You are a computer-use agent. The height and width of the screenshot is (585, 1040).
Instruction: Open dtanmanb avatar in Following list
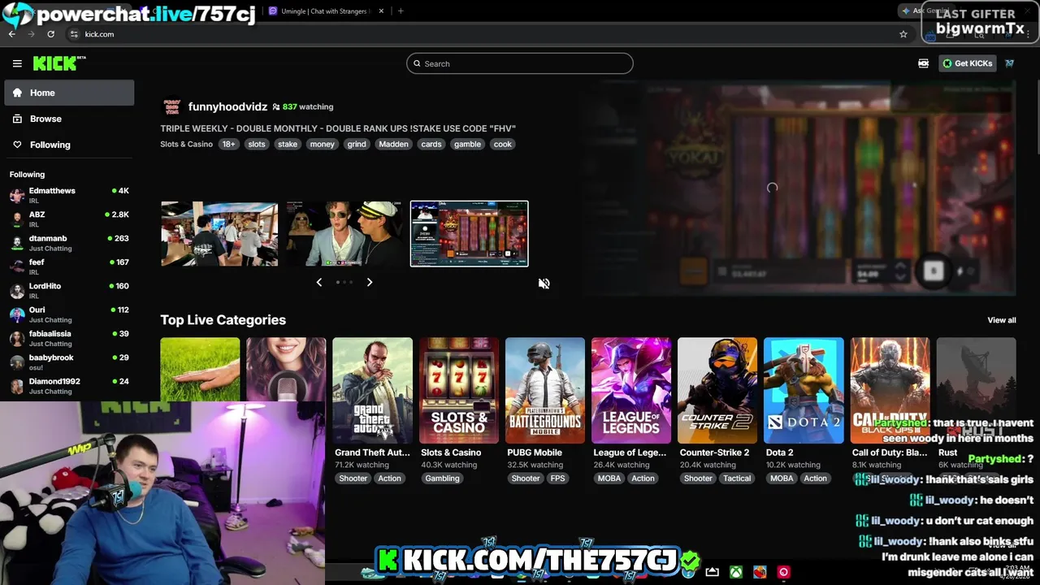coord(17,243)
